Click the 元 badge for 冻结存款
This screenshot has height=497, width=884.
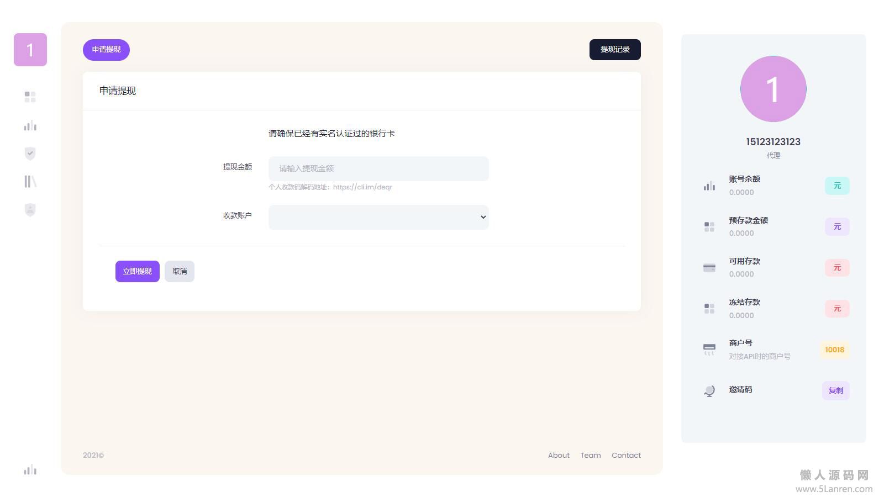tap(837, 308)
